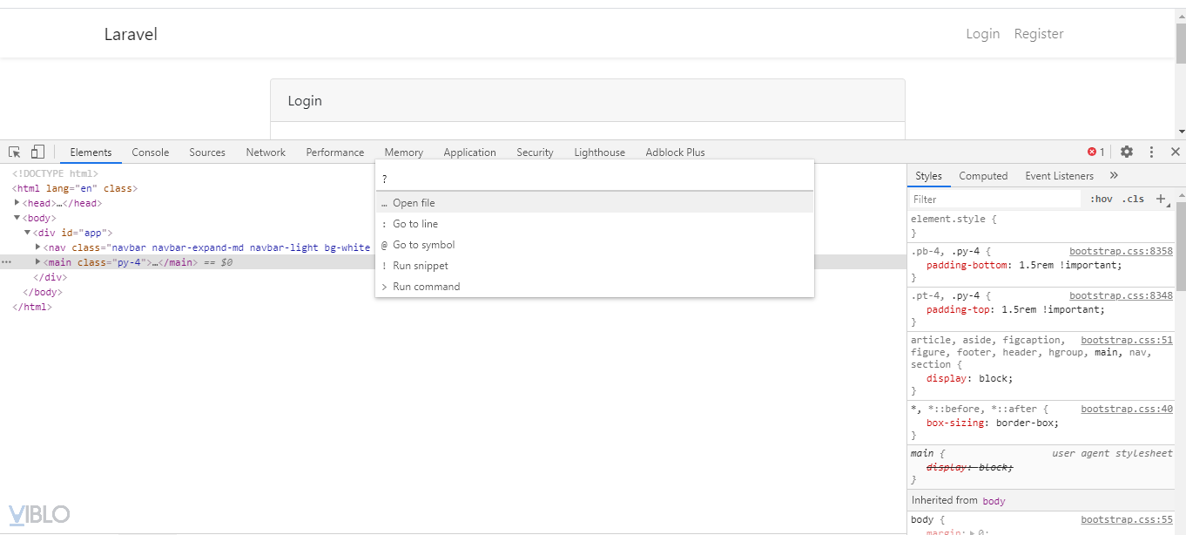Activate the inspect element picker icon
This screenshot has height=535, width=1186.
click(15, 152)
